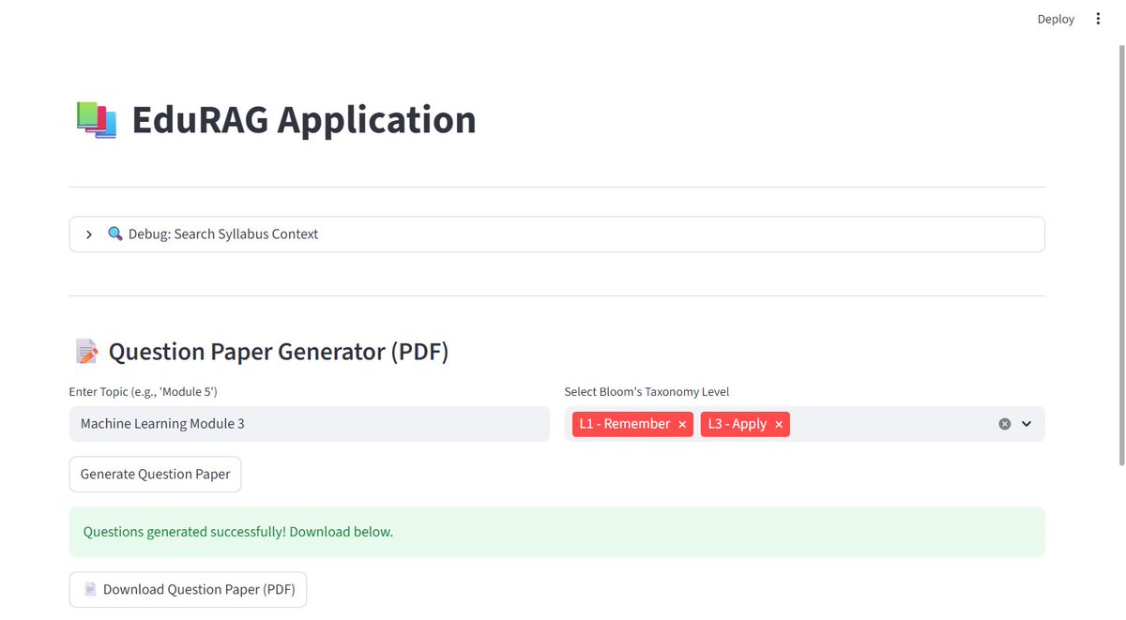Viewport: 1126px width, 620px height.
Task: Click the Deploy button
Action: [1056, 19]
